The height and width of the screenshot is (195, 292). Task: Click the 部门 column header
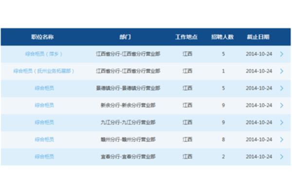pos(125,37)
